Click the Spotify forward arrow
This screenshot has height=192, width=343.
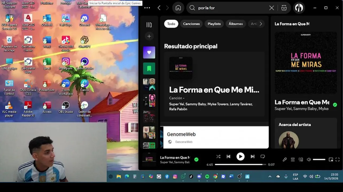167,8
